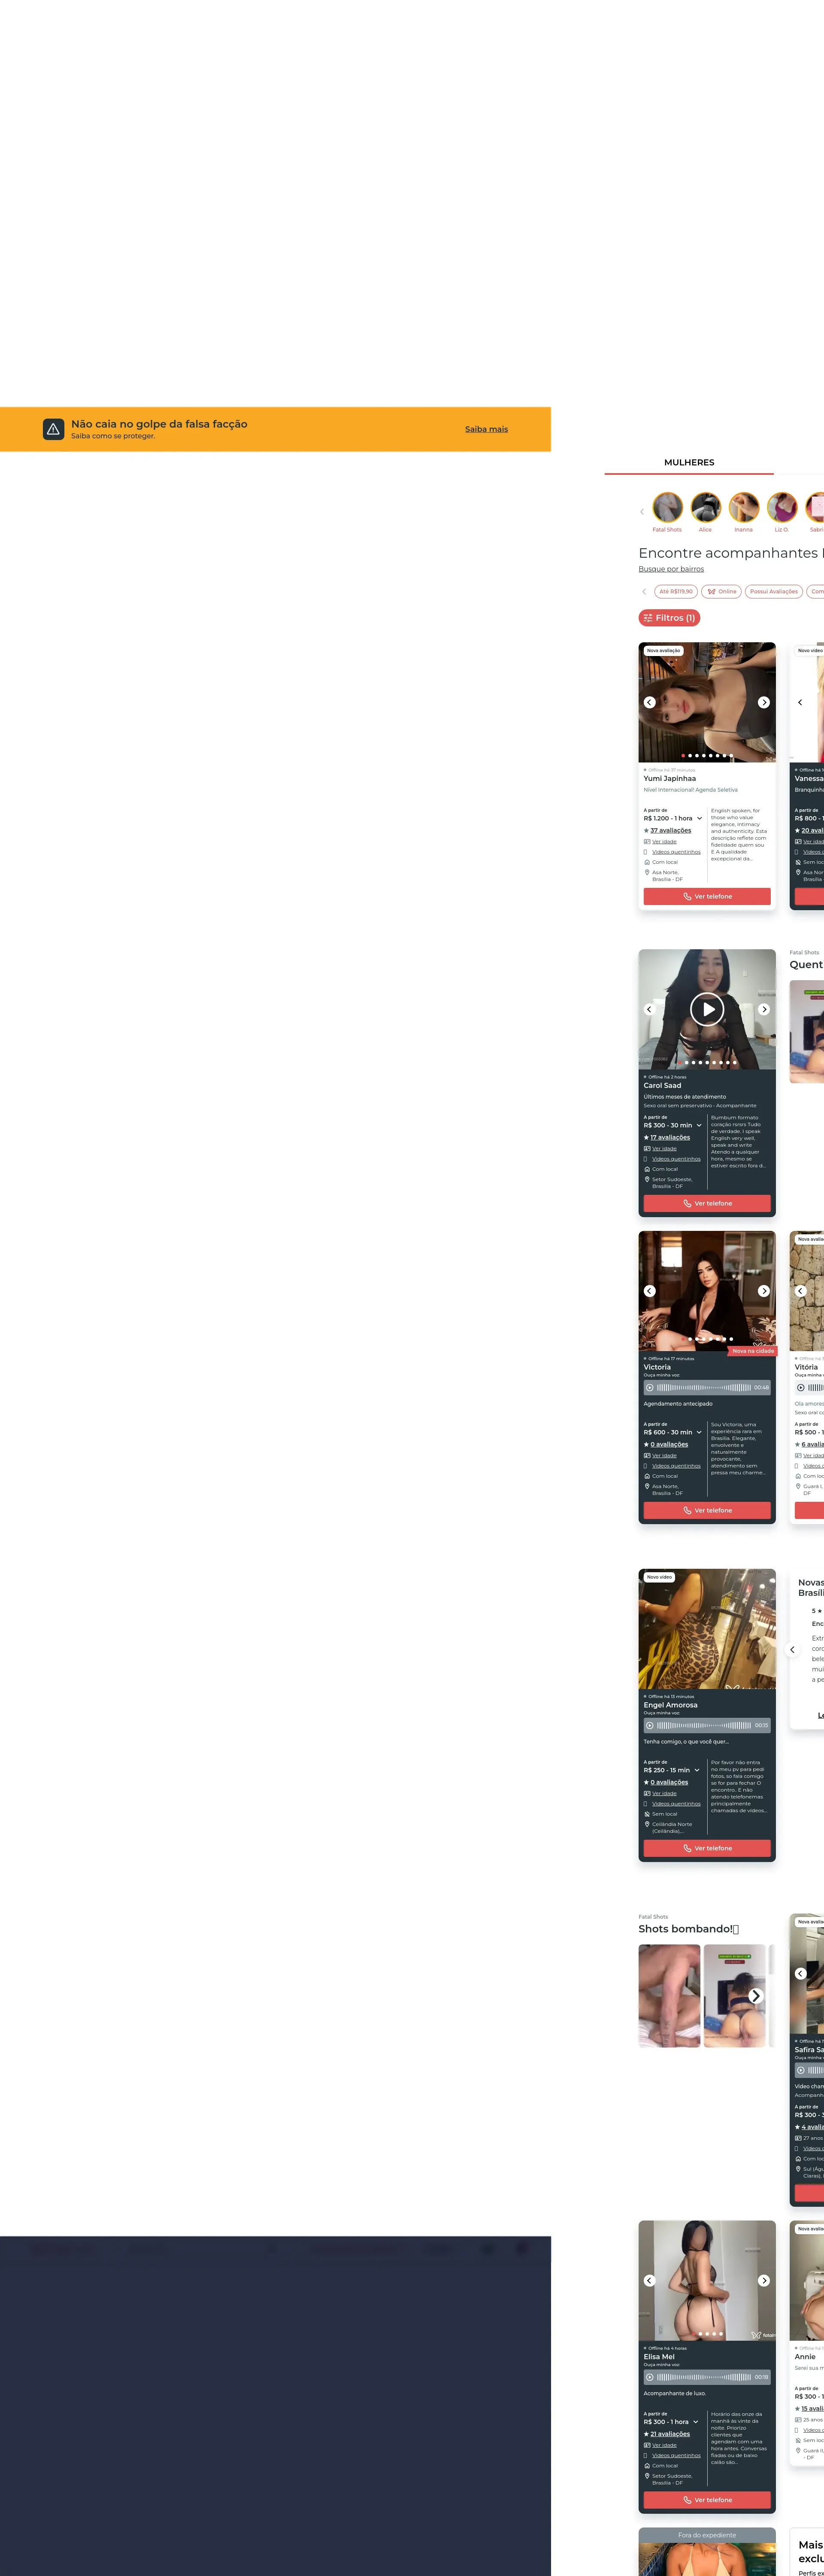
Task: Toggle the Até R$119,90 filter chip
Action: (x=675, y=591)
